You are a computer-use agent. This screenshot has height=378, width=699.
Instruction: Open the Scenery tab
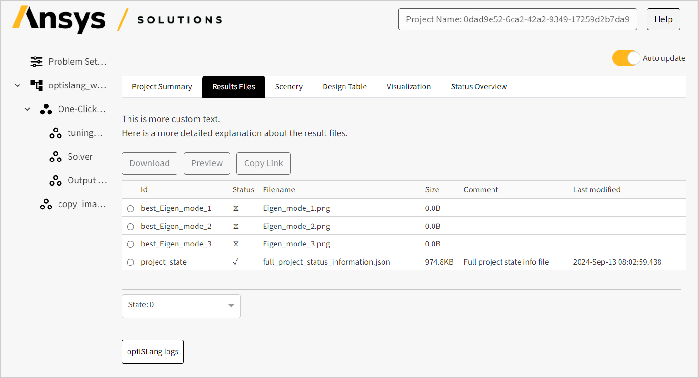(x=289, y=86)
